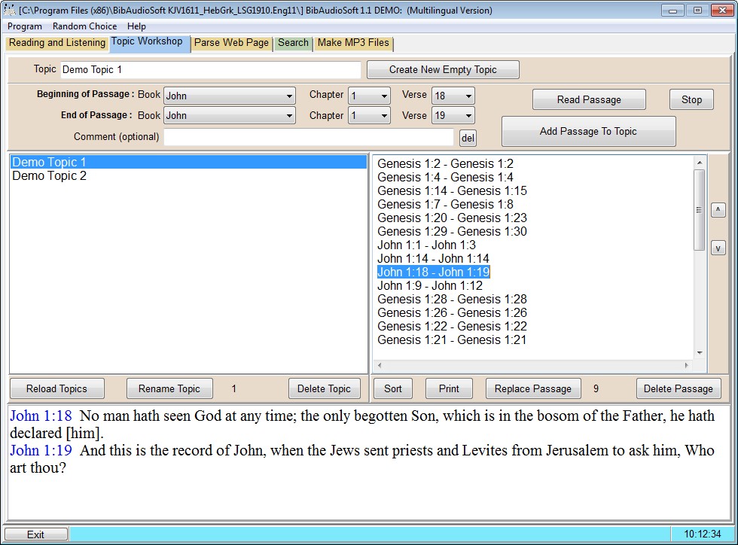Open the Search tab
The height and width of the screenshot is (545, 738).
(x=293, y=43)
